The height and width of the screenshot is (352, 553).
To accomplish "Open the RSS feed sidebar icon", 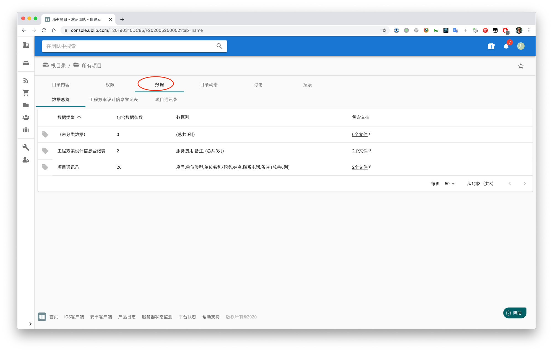I will [26, 81].
